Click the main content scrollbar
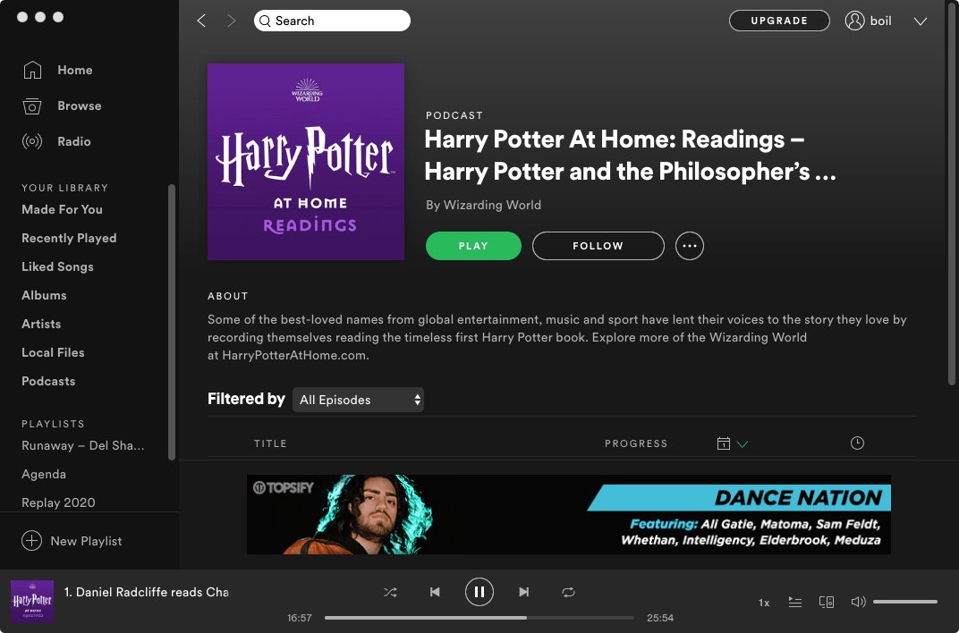This screenshot has width=959, height=633. click(x=952, y=196)
